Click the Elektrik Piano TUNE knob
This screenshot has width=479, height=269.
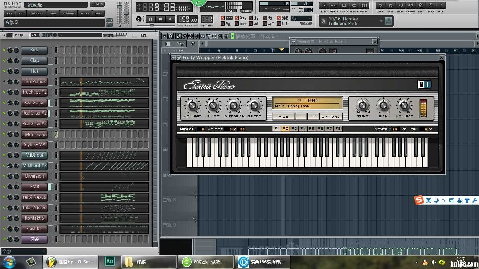(x=363, y=105)
